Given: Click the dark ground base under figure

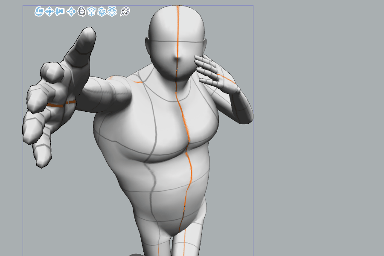Looking at the screenshot, I should click(x=136, y=255).
